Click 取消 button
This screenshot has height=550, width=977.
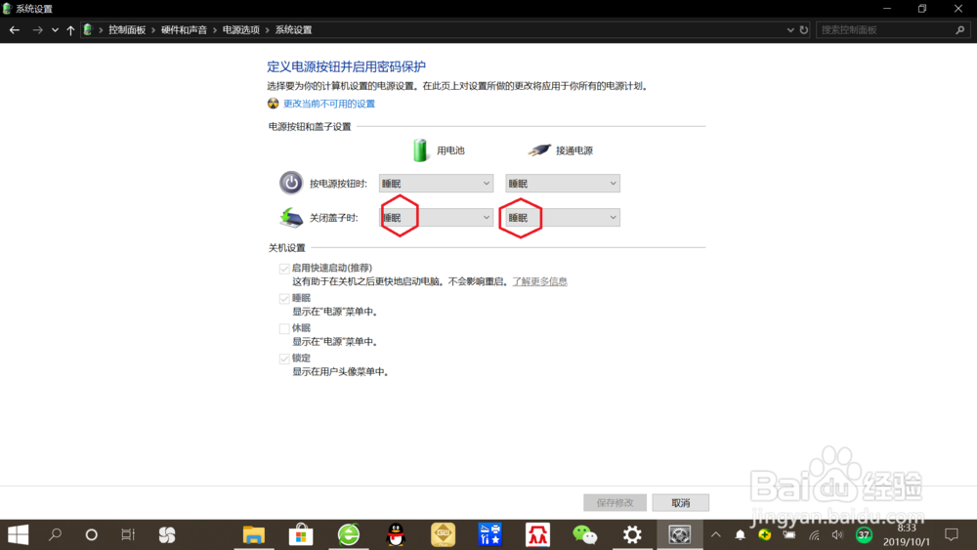point(680,503)
